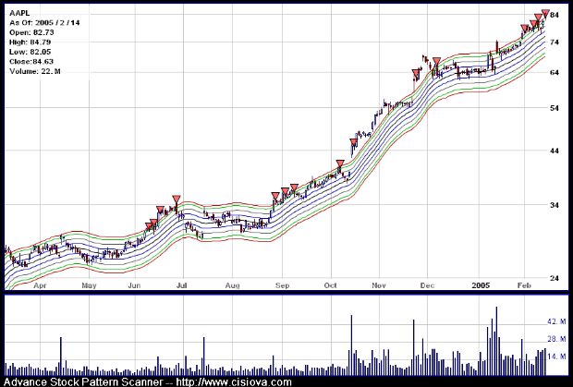Click the Nov month label
This screenshot has height=387, width=573.
(x=379, y=285)
